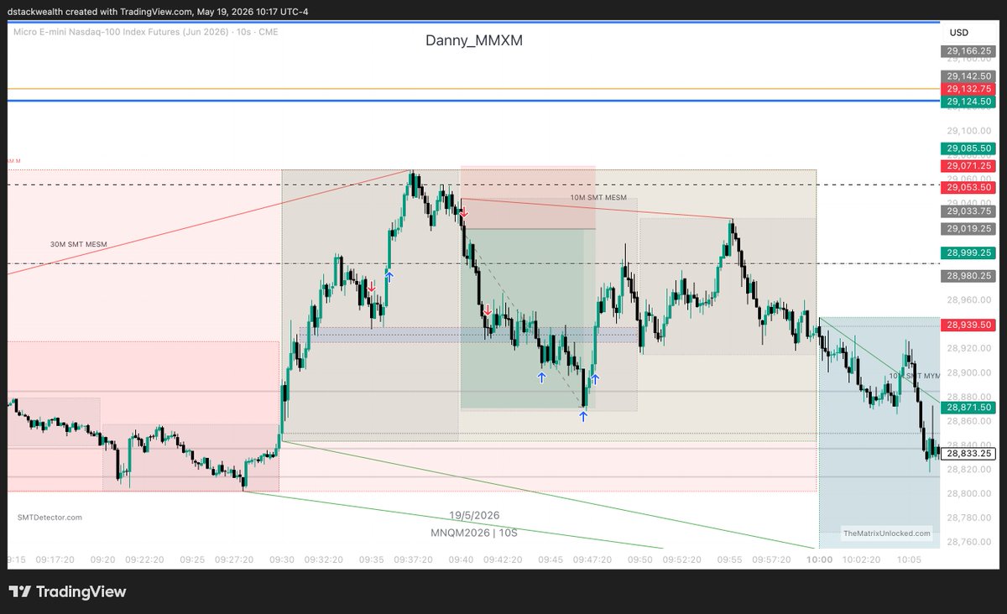Click the 28,800.00 axis tick

point(968,492)
